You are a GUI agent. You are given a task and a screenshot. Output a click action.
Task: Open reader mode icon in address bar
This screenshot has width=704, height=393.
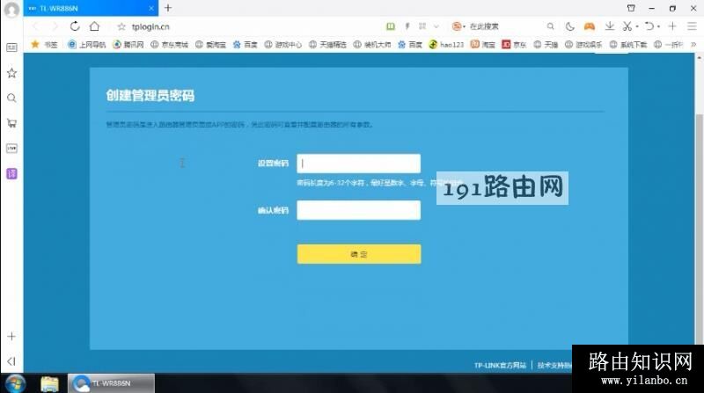coord(391,26)
